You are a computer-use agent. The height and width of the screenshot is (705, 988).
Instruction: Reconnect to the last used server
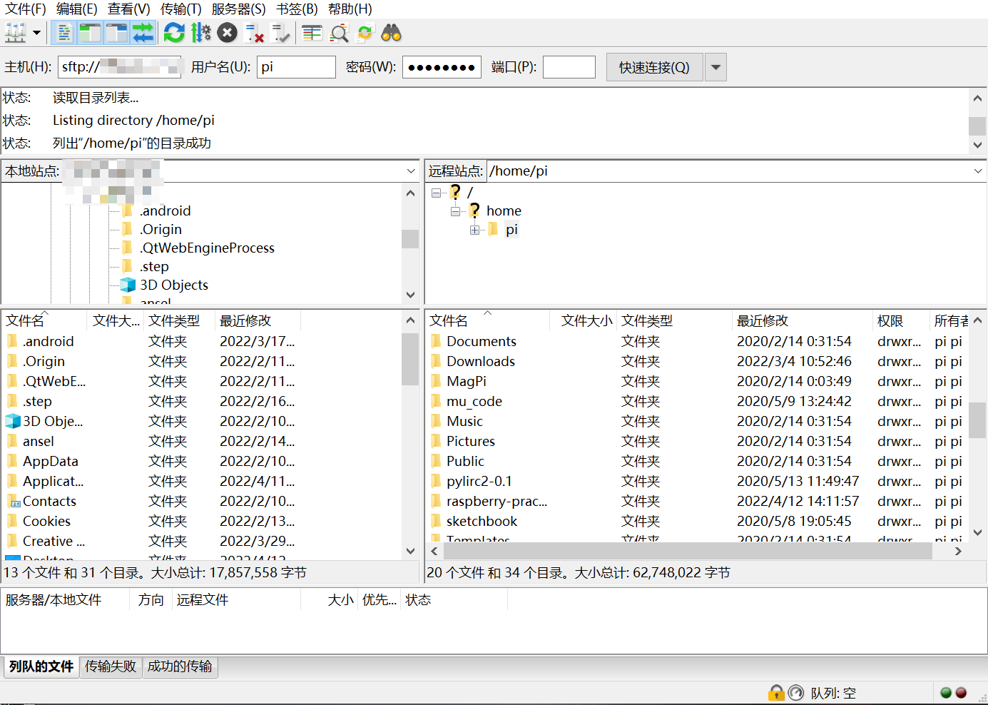pyautogui.click(x=280, y=33)
